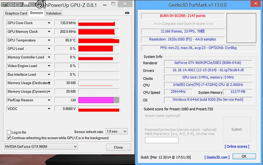The image size is (263, 165).
Task: Click Compare your burn-in score link
Action: [x=183, y=24]
